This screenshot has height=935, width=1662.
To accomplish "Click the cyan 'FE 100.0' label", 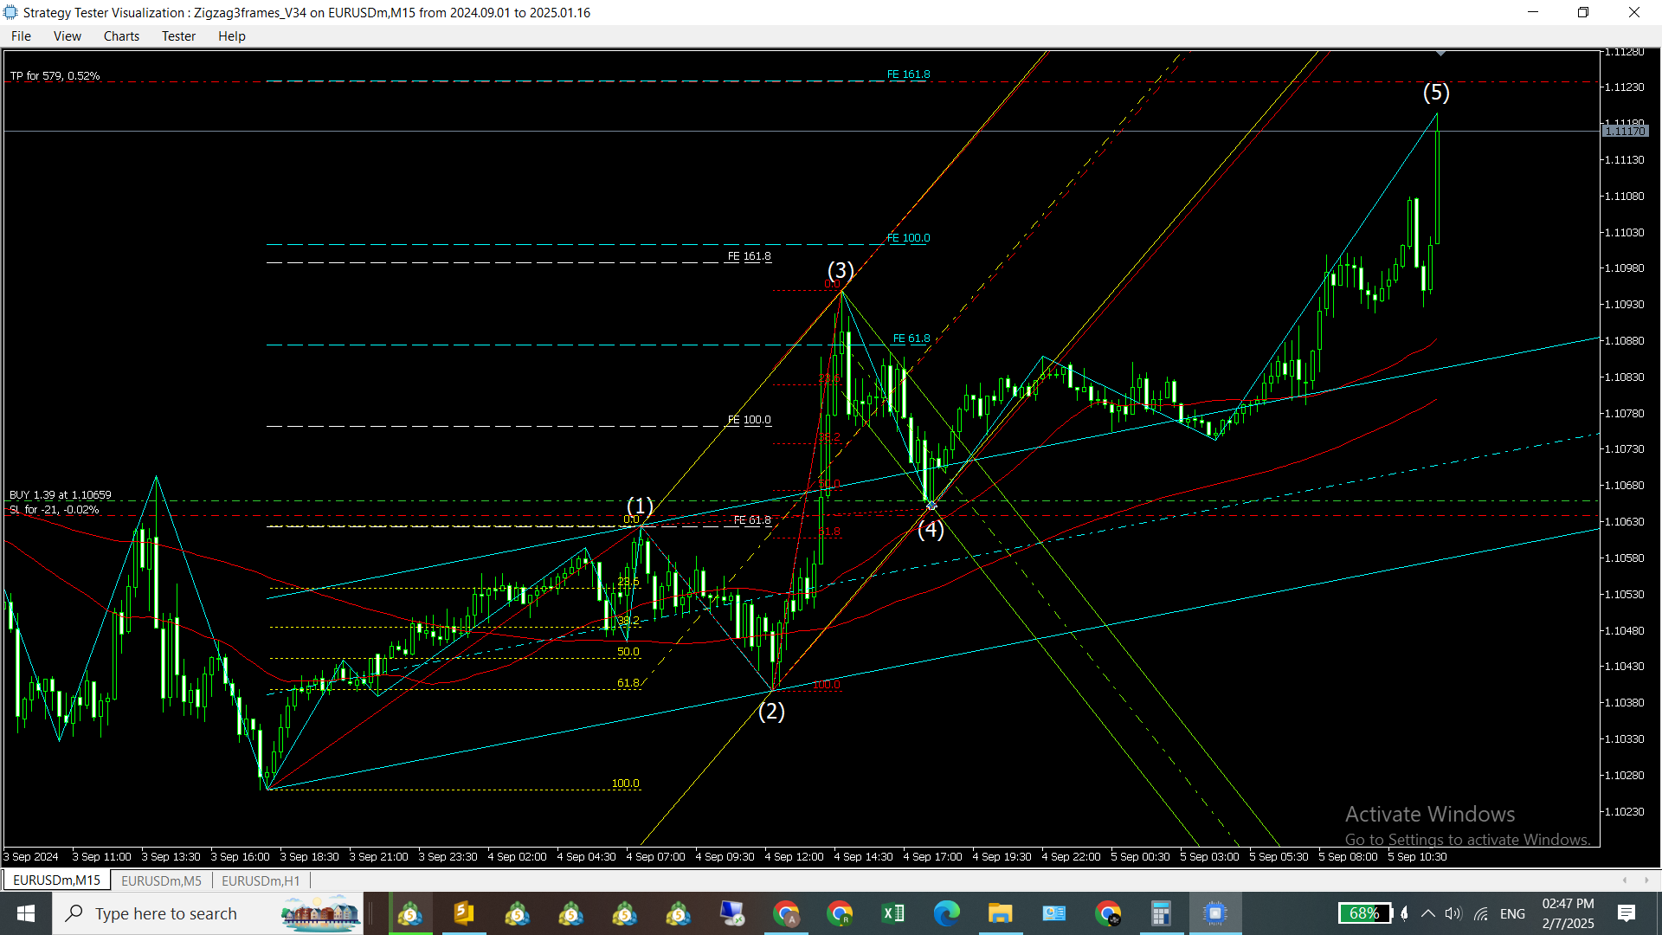I will coord(908,238).
